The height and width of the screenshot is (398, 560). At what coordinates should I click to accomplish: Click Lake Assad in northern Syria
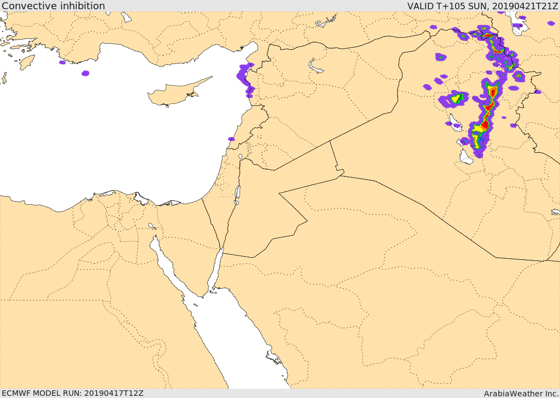coord(316,67)
